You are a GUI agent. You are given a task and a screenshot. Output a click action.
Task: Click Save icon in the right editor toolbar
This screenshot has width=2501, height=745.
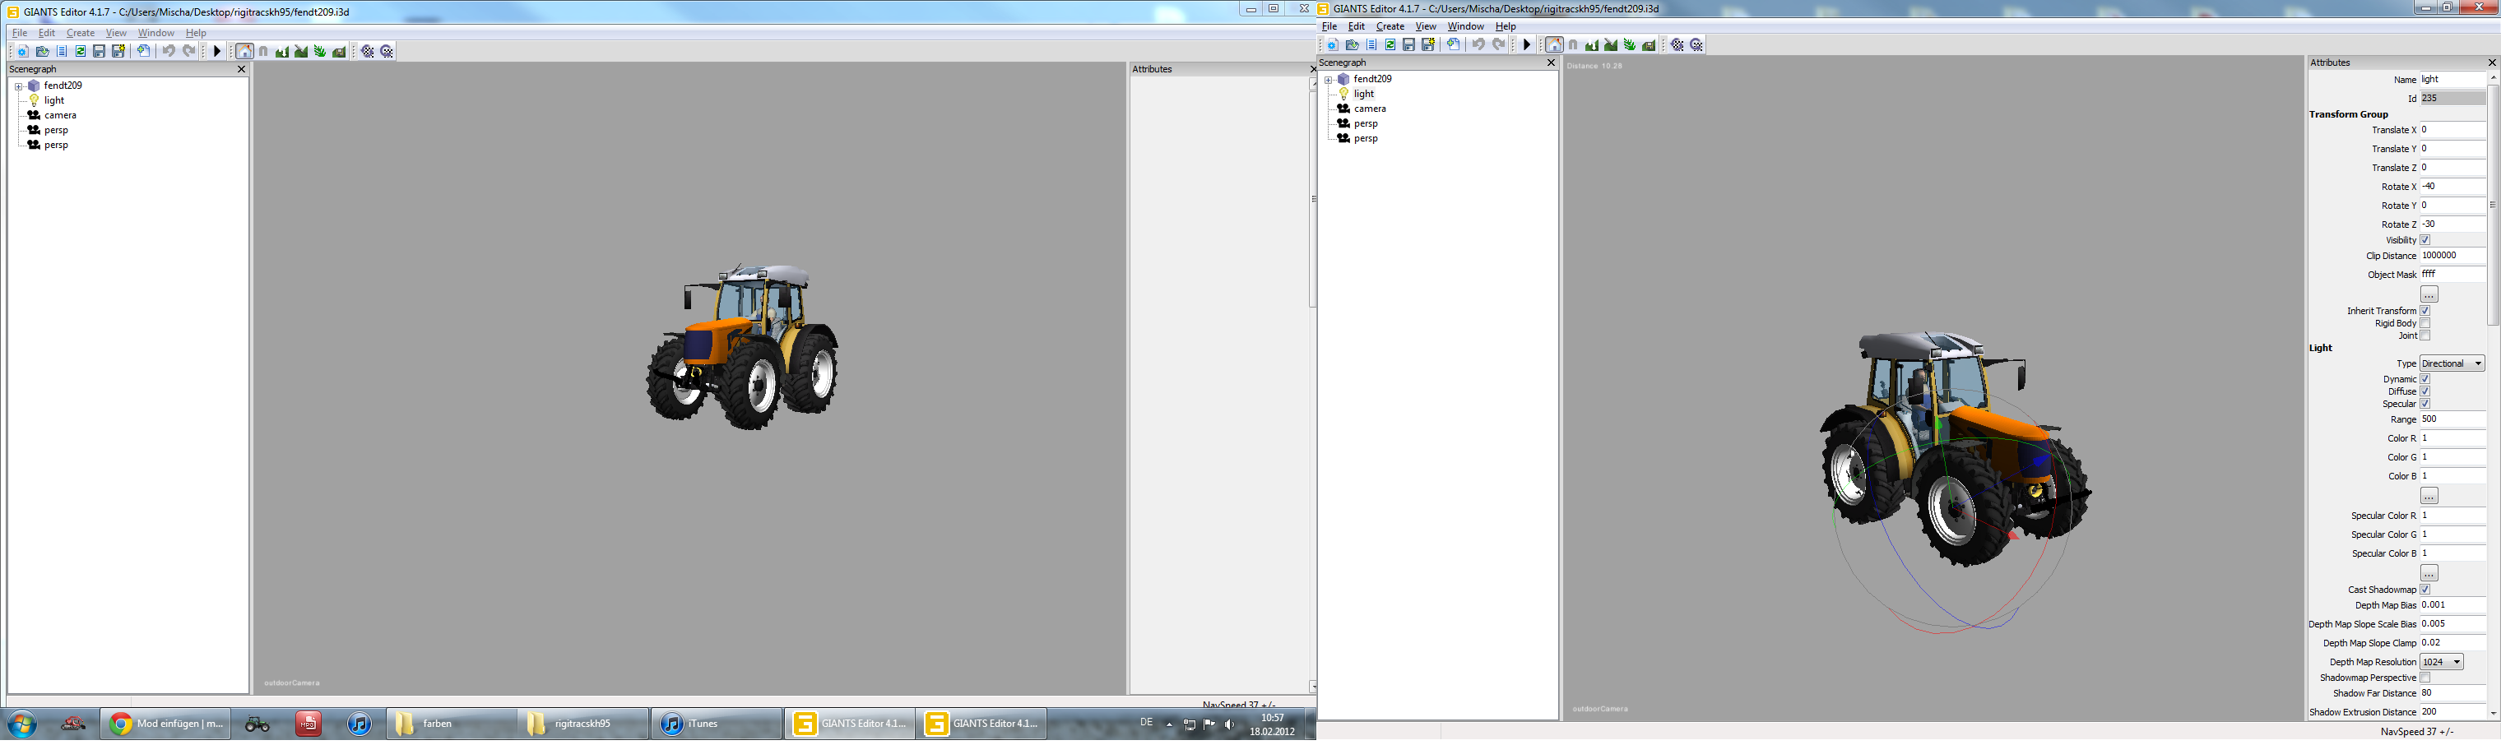click(1408, 45)
